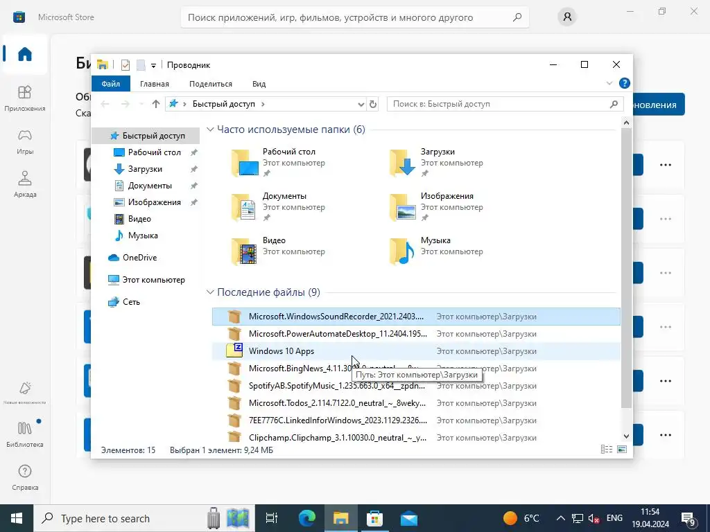Open Mail app from taskbar
This screenshot has height=532, width=710.
(x=409, y=518)
